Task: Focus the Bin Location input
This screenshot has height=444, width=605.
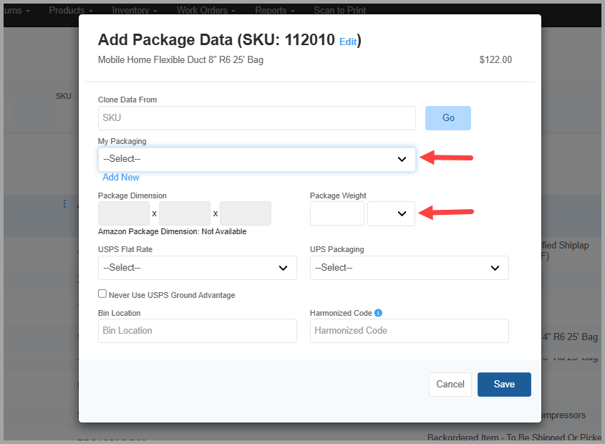Action: (197, 331)
